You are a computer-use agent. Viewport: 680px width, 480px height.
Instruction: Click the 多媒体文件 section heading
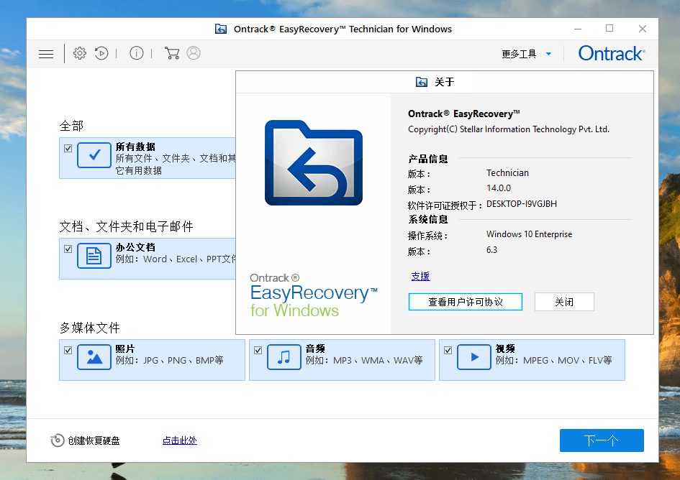coord(90,328)
